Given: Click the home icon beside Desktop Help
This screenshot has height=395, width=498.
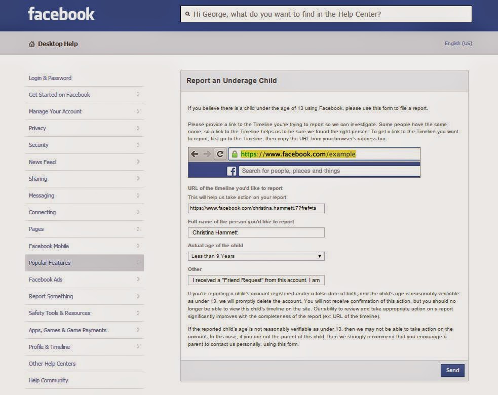Looking at the screenshot, I should [x=32, y=44].
